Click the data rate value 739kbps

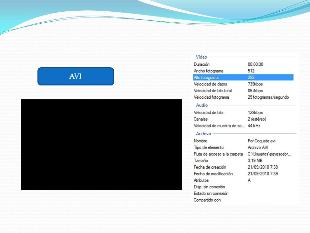(x=255, y=84)
